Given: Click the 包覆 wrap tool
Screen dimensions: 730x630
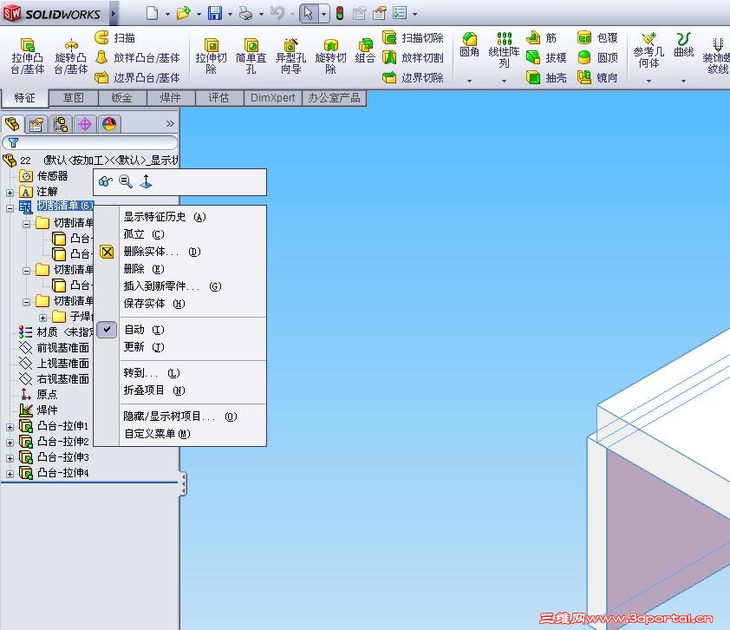Looking at the screenshot, I should pyautogui.click(x=597, y=37).
